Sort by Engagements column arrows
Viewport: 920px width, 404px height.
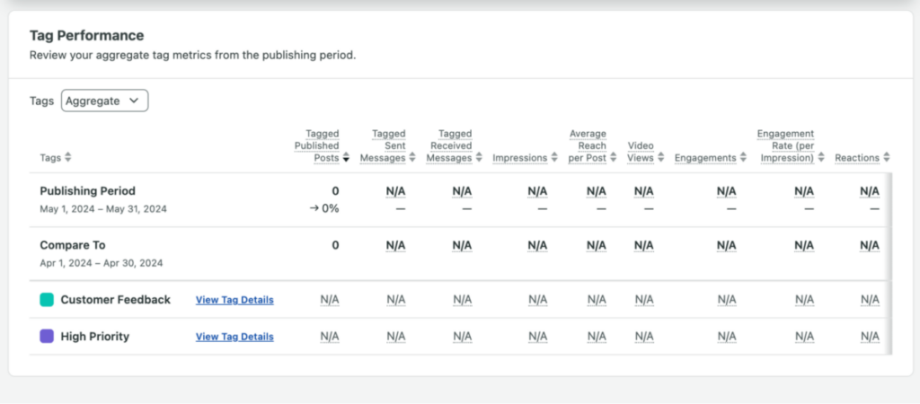click(743, 158)
